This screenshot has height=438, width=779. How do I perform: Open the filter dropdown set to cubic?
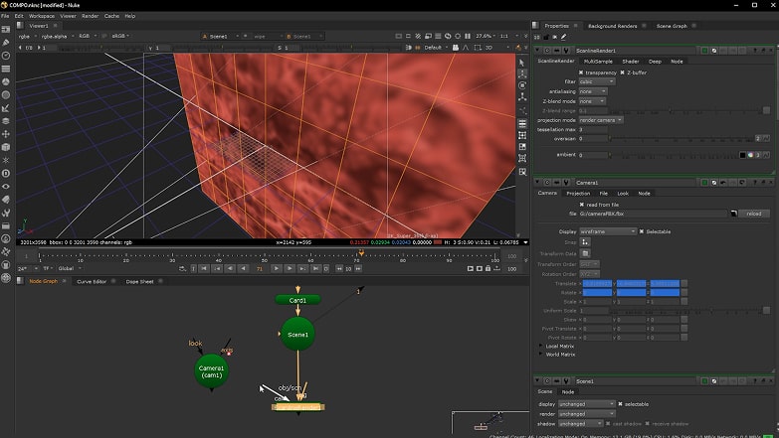596,81
